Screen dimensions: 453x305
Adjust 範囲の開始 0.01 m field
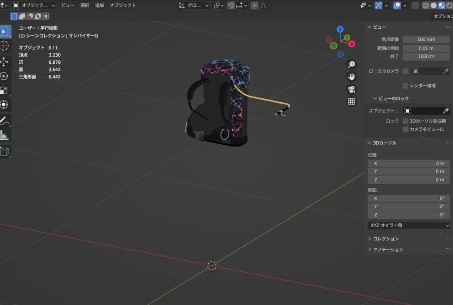click(x=426, y=48)
